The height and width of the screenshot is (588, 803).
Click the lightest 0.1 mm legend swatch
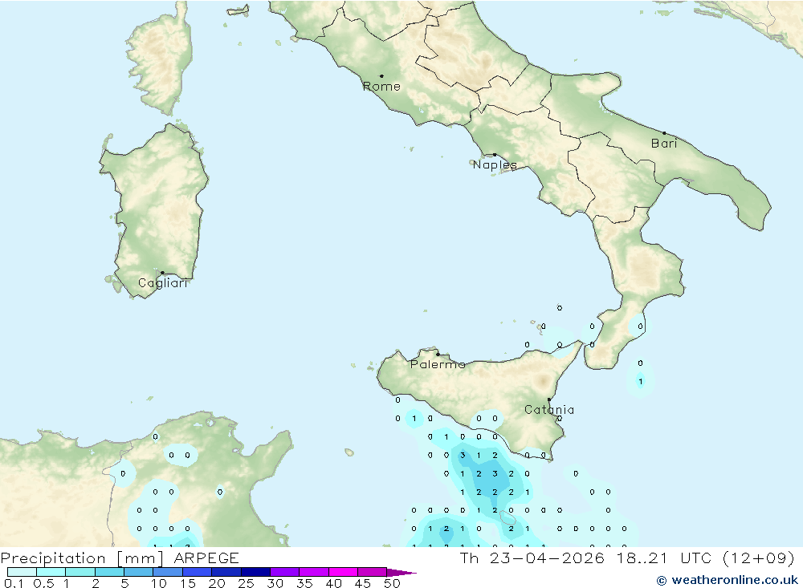tap(22, 572)
